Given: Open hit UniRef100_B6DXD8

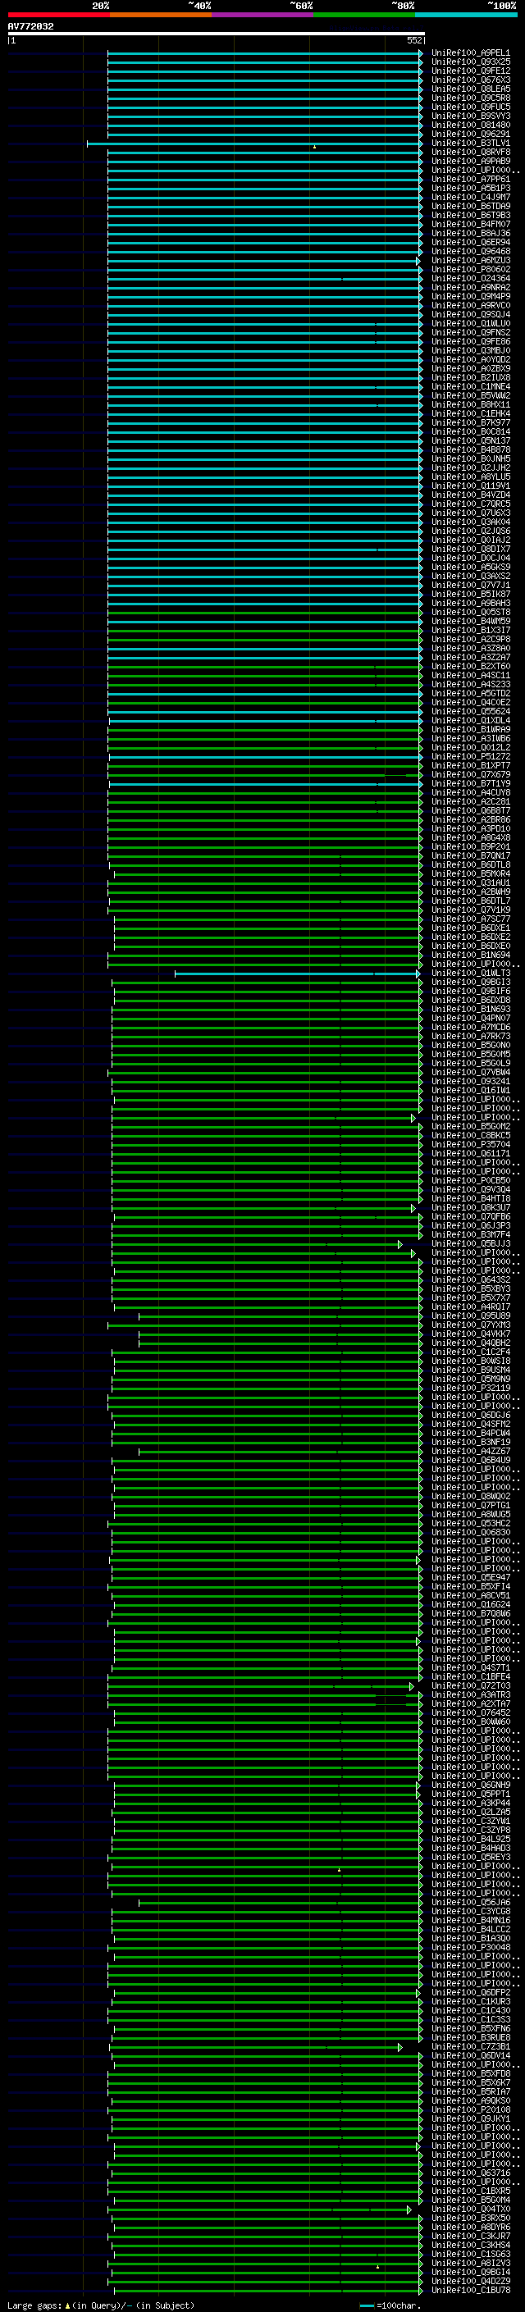Looking at the screenshot, I should pos(470,1000).
